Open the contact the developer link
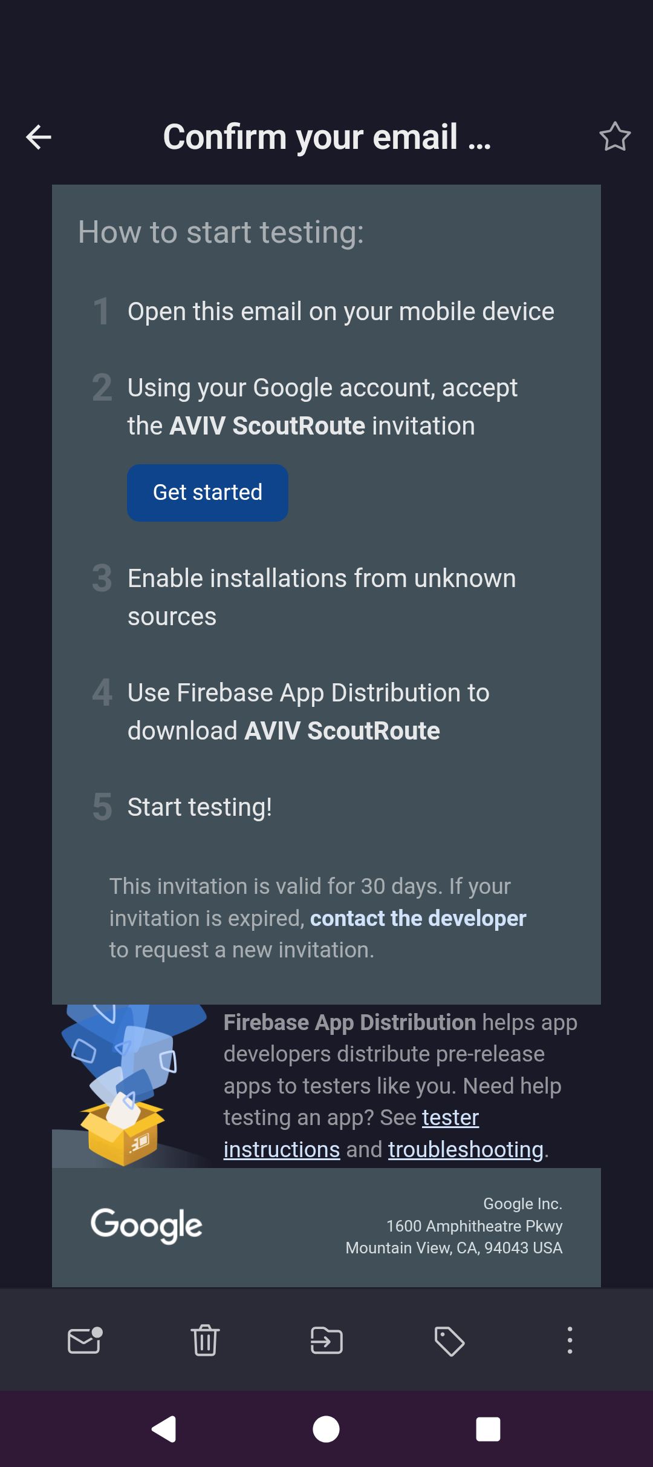This screenshot has width=653, height=1467. 418,918
